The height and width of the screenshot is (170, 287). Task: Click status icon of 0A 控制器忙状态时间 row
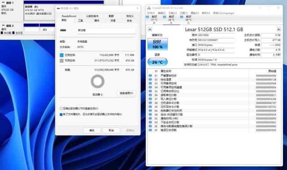[x=150, y=111]
